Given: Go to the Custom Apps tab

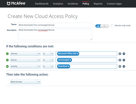Looking at the screenshot, I should coord(114,4).
